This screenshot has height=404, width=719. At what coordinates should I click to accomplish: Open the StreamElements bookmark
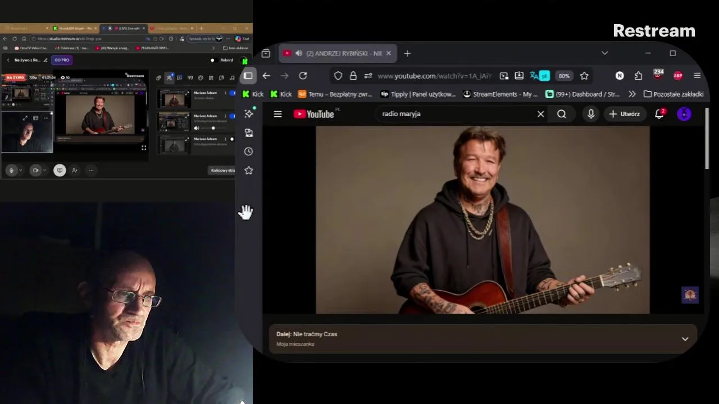pos(500,94)
